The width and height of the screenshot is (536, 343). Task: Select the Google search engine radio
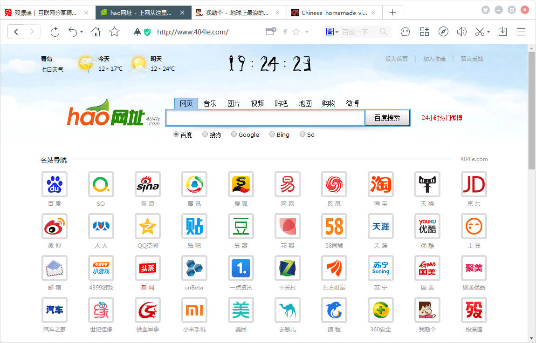[x=234, y=134]
